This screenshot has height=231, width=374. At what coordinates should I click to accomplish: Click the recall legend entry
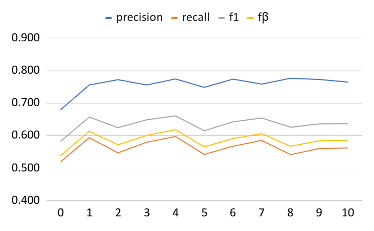[196, 17]
